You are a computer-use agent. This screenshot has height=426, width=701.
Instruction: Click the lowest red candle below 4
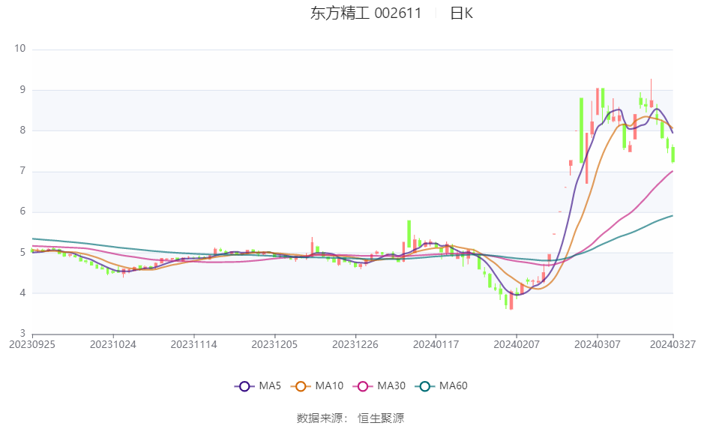(511, 301)
